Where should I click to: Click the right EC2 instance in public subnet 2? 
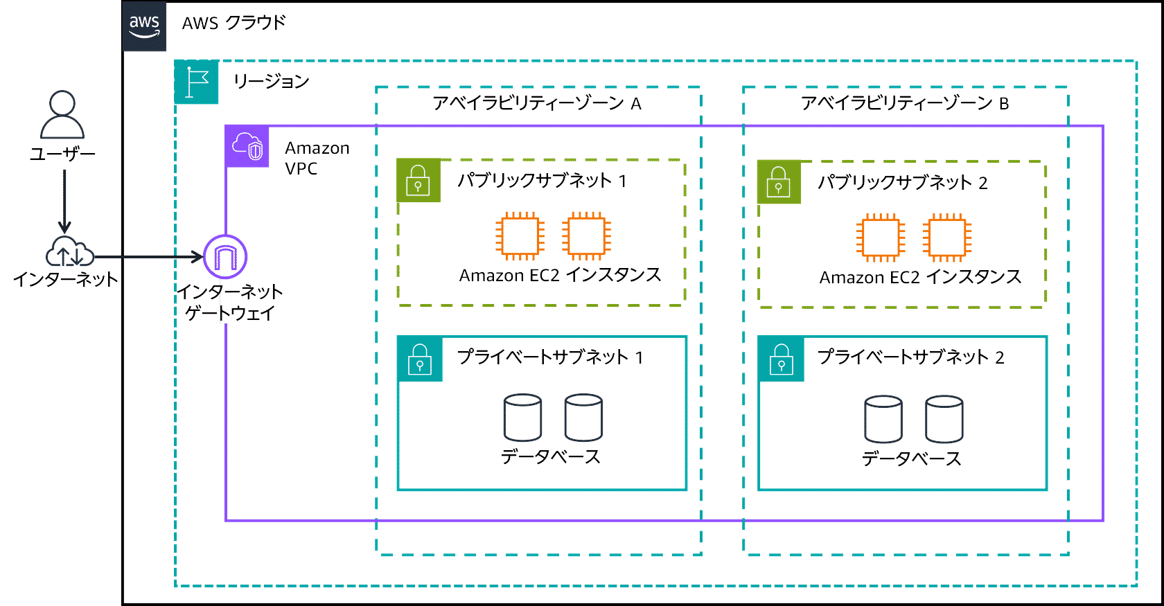pos(947,238)
